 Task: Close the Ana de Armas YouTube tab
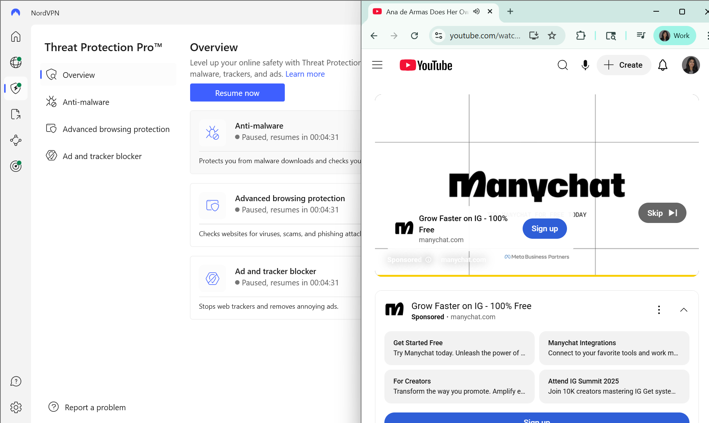point(490,12)
